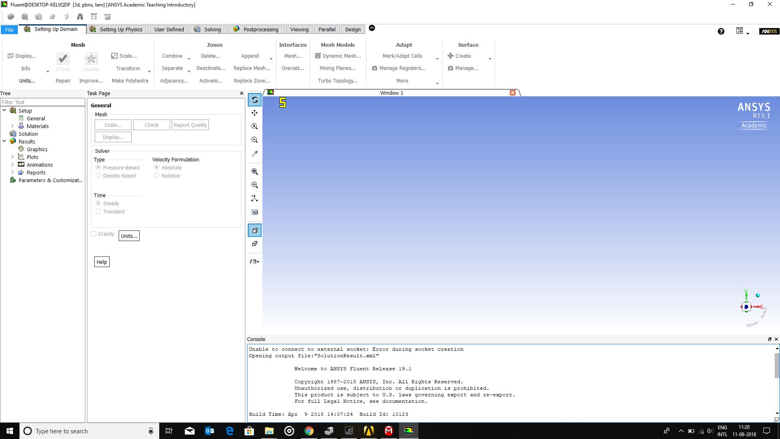Open the help question mark icon
The height and width of the screenshot is (439, 780).
(x=721, y=31)
